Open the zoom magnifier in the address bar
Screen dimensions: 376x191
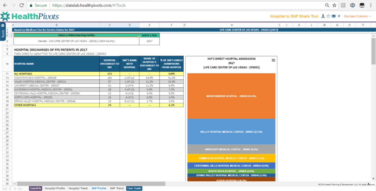[x=327, y=5]
